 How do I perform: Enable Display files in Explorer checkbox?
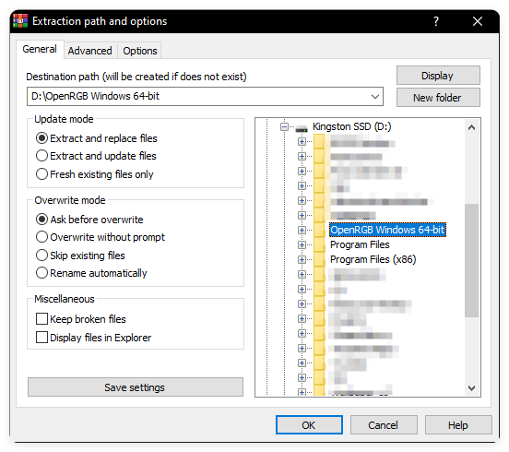[41, 338]
